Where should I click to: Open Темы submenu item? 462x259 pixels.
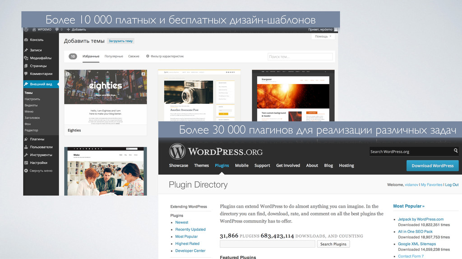click(28, 93)
